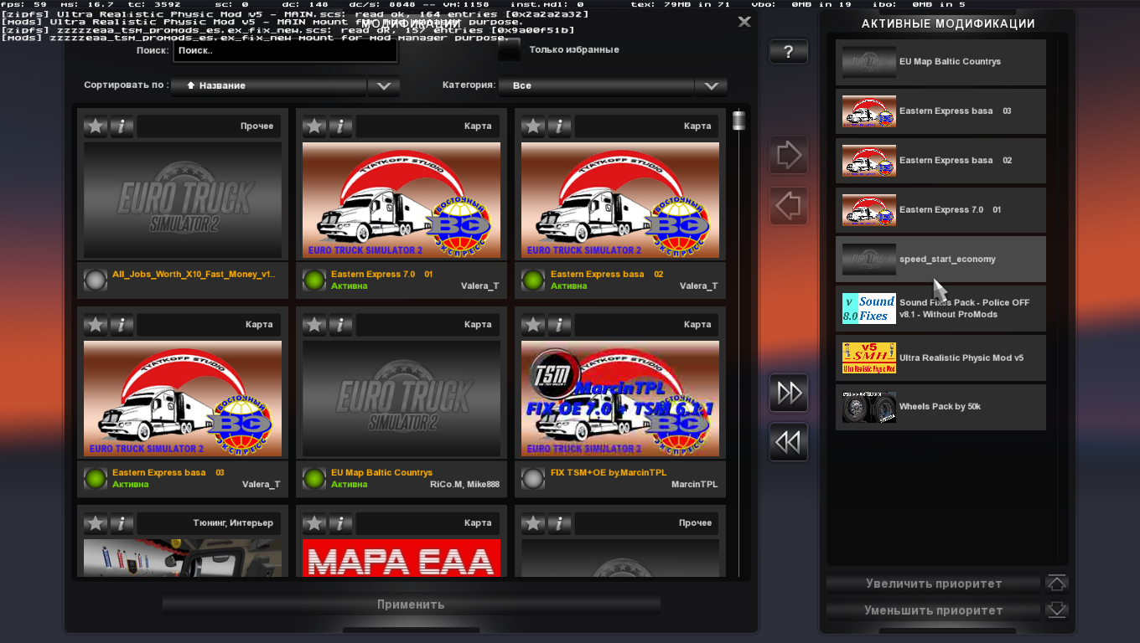Screen dimensions: 1140x643
Task: Open info for Eastern Express basa 03
Action: 122,325
